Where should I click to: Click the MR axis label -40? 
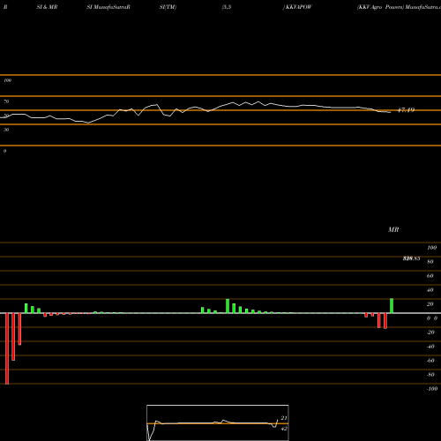coord(430,347)
